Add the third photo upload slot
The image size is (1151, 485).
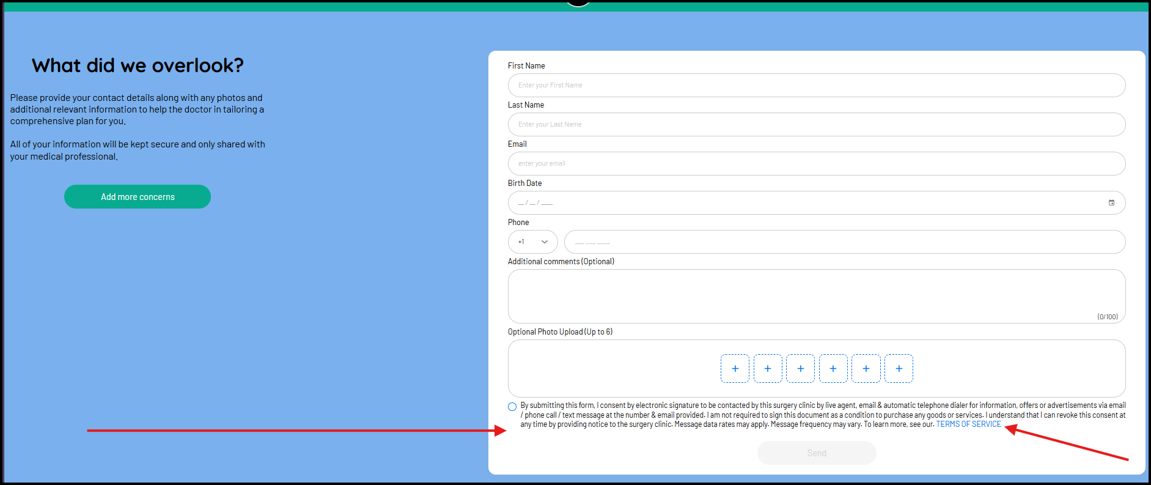coord(800,369)
